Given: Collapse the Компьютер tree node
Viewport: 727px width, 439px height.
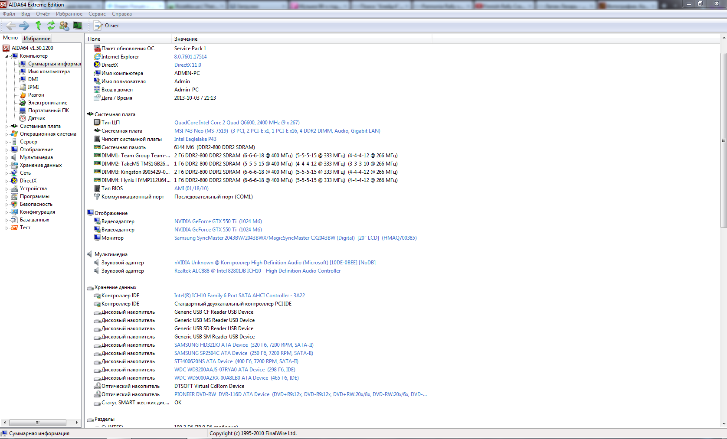Looking at the screenshot, I should (x=7, y=56).
